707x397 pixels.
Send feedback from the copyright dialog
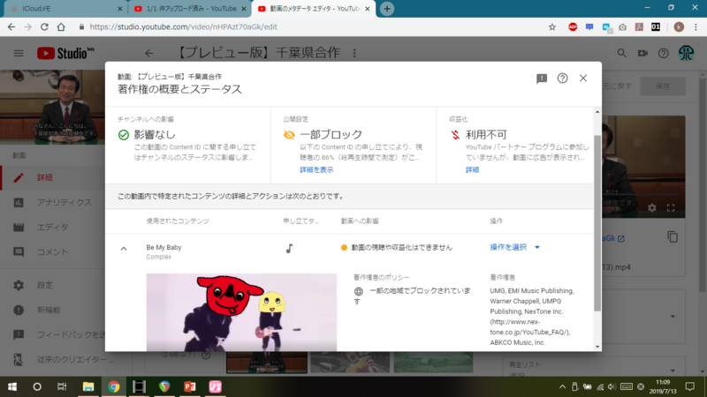click(542, 79)
